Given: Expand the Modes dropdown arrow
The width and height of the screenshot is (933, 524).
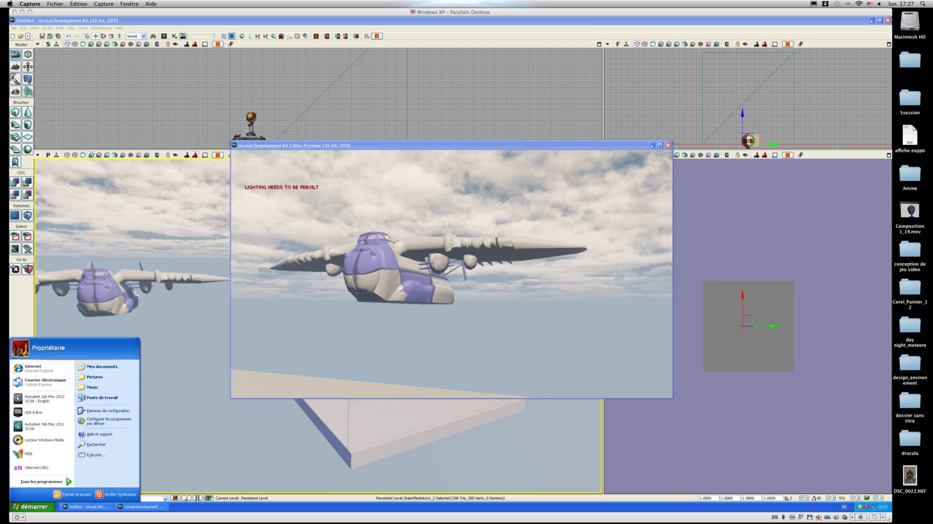Looking at the screenshot, I should point(38,44).
